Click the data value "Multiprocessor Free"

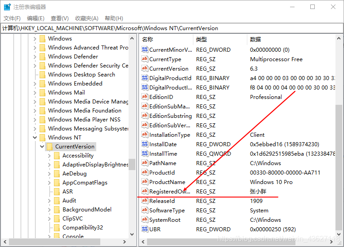point(276,59)
